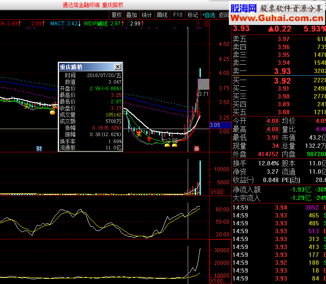Viewport: 326px width, 284px height.
Task: Click the tick row with volume 3052
Action: coord(279,207)
